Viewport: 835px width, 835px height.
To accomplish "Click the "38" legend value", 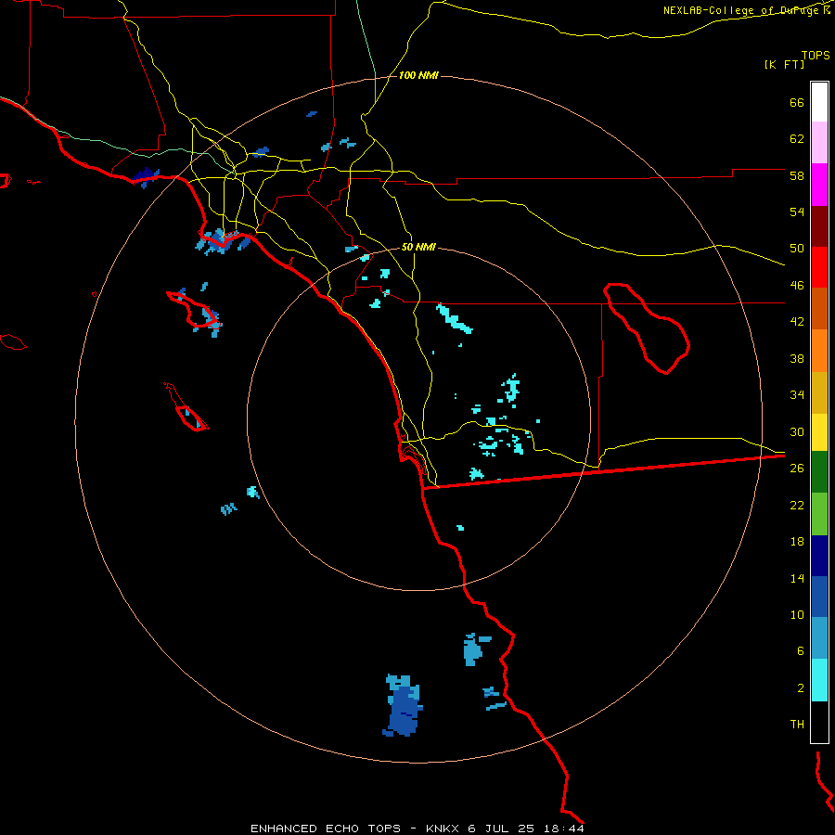I will (797, 358).
